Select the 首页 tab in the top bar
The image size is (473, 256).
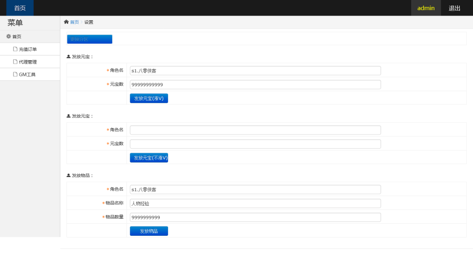coord(20,8)
